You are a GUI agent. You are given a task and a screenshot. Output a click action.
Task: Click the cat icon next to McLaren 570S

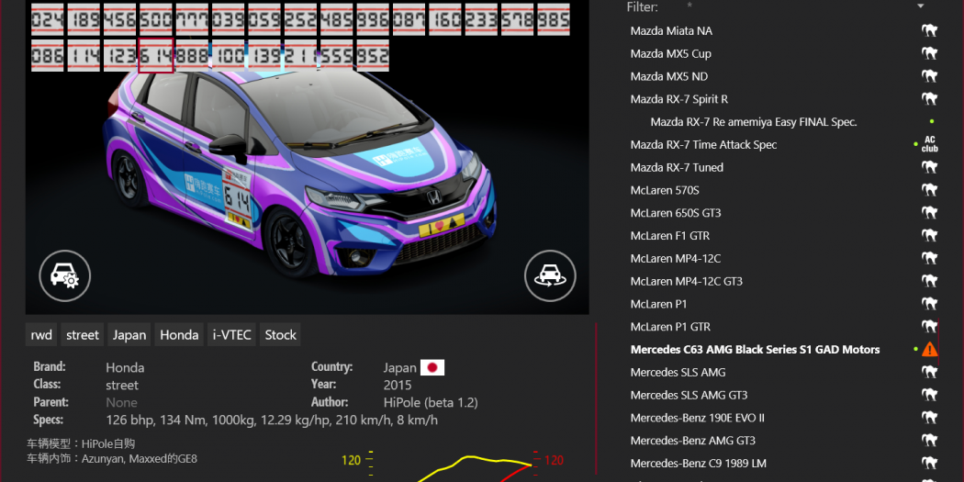[x=929, y=190]
